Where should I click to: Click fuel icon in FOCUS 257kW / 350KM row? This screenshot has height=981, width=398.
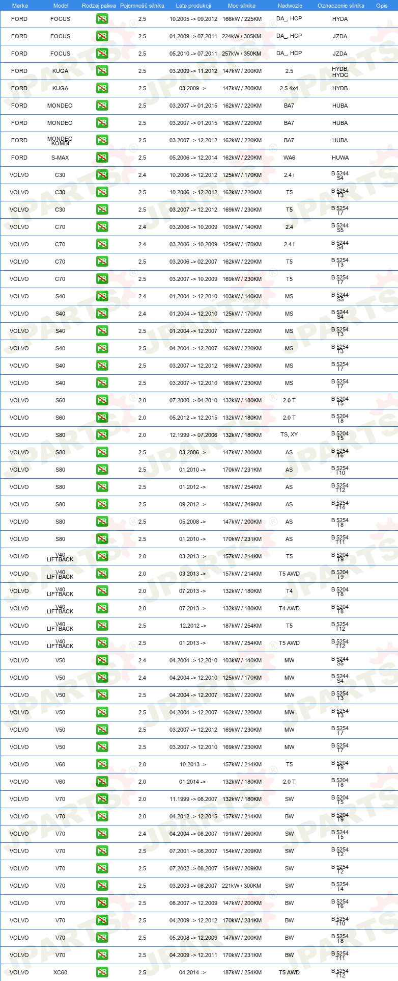click(x=102, y=54)
